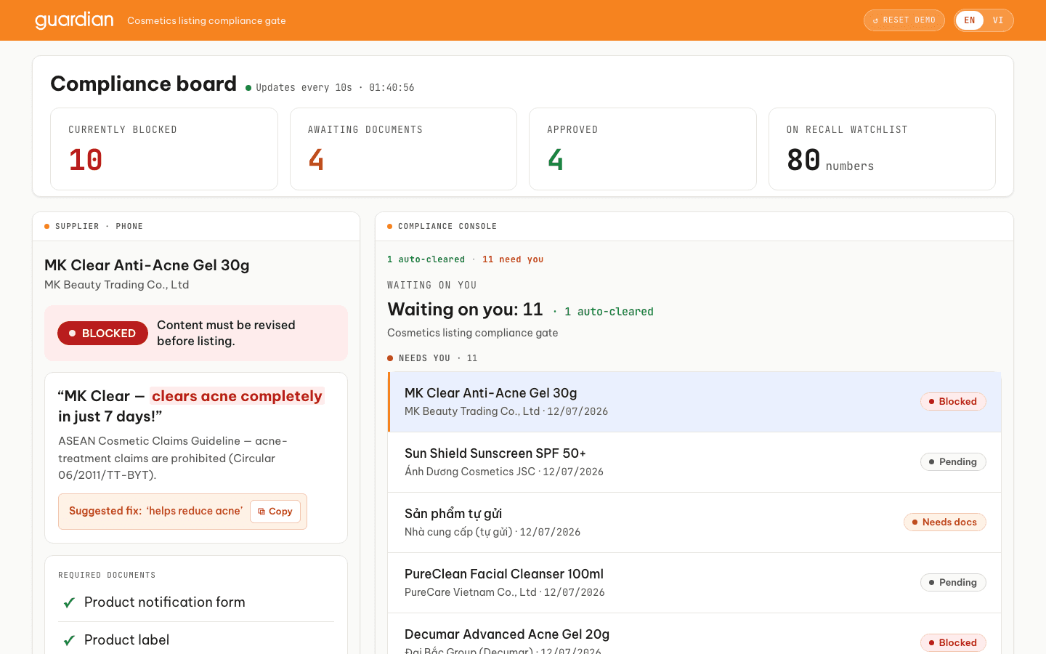Click the red BLOCKED status pill
1046x654 pixels.
pyautogui.click(x=102, y=334)
